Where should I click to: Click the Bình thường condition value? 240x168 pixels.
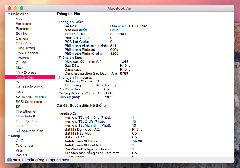pos(106,85)
